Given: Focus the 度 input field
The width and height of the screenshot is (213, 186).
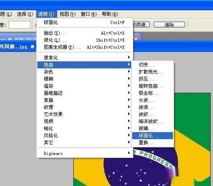Looking at the screenshot, I should pos(20,25).
